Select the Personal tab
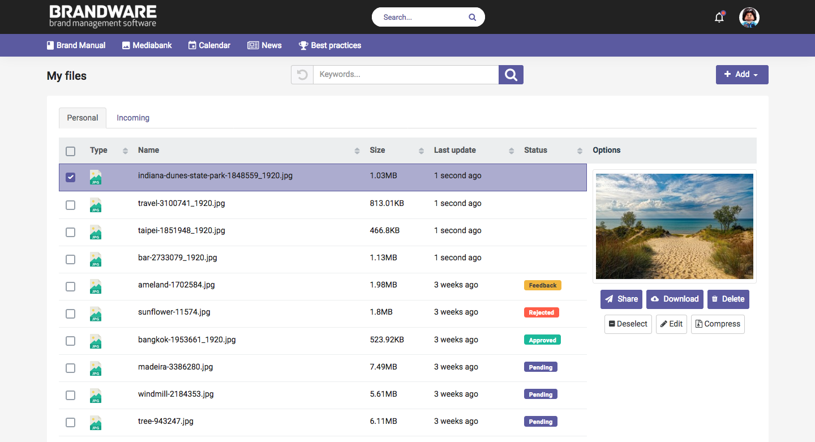This screenshot has height=442, width=815. 83,118
